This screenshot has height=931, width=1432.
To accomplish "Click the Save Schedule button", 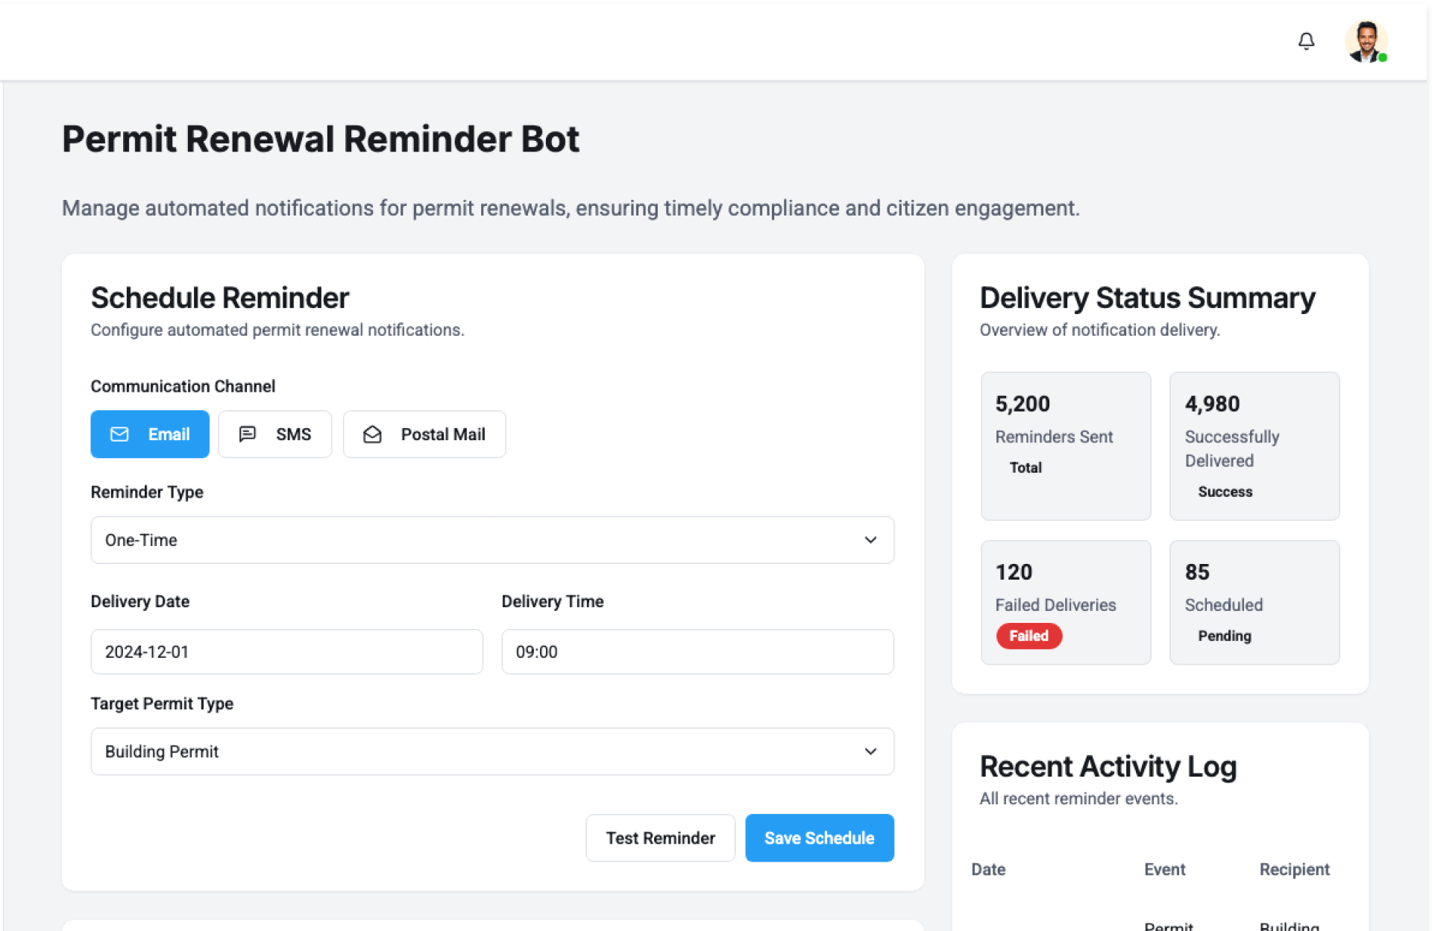I will click(819, 838).
